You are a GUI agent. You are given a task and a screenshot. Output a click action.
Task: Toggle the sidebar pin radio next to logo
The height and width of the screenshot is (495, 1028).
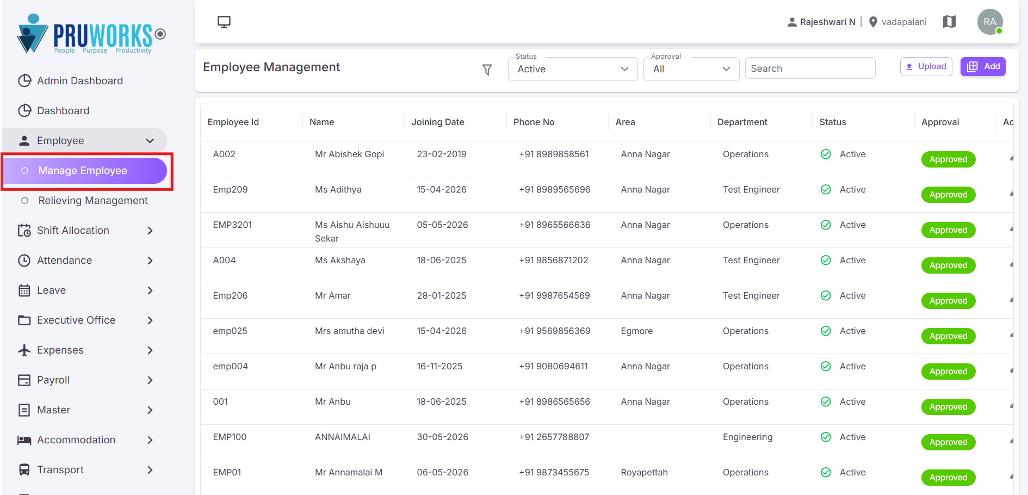160,34
